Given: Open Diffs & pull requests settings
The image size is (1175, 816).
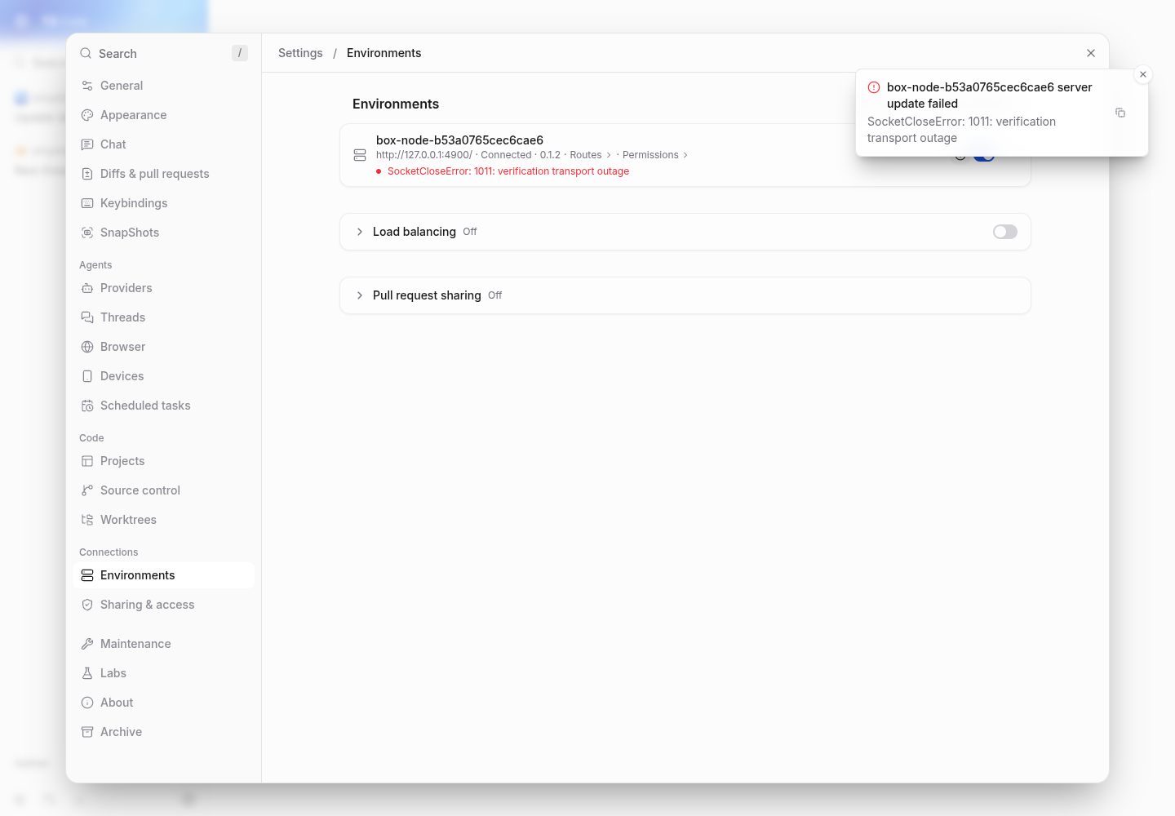Looking at the screenshot, I should coord(163,174).
